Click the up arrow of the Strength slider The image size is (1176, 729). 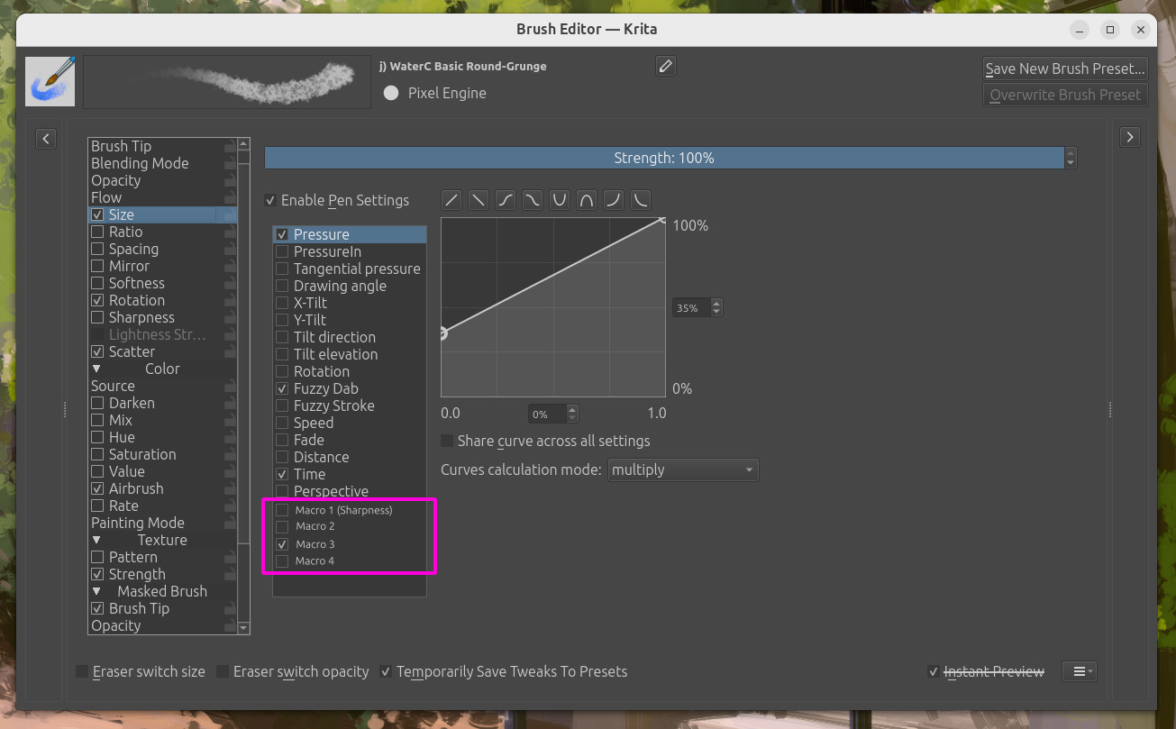coord(1071,153)
